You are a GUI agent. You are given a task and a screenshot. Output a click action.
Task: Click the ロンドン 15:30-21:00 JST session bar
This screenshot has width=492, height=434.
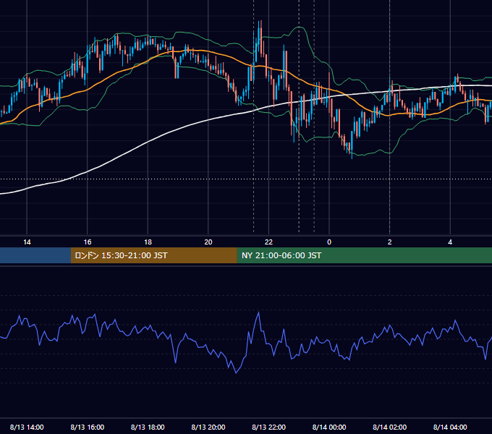tap(153, 255)
